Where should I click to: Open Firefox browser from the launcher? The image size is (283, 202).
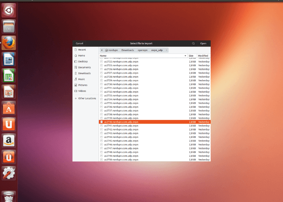point(8,43)
